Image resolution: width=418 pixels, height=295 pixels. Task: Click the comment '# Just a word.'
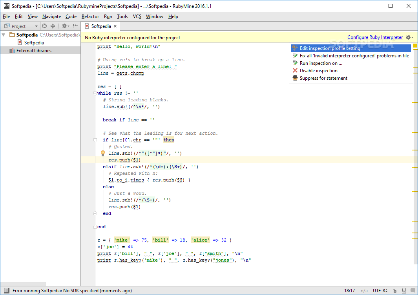pyautogui.click(x=128, y=193)
